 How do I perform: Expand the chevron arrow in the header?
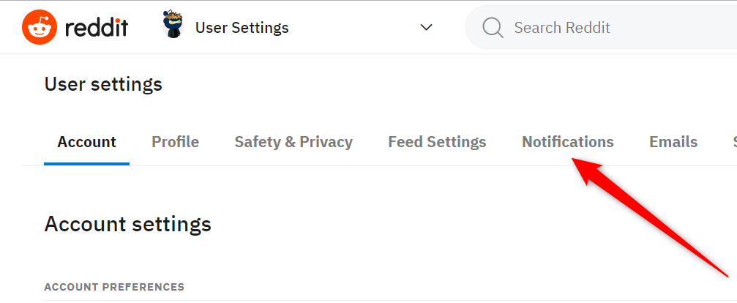click(426, 27)
